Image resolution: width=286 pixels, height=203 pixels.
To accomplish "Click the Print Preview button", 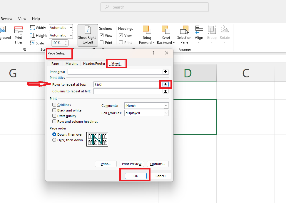I will [132, 164].
